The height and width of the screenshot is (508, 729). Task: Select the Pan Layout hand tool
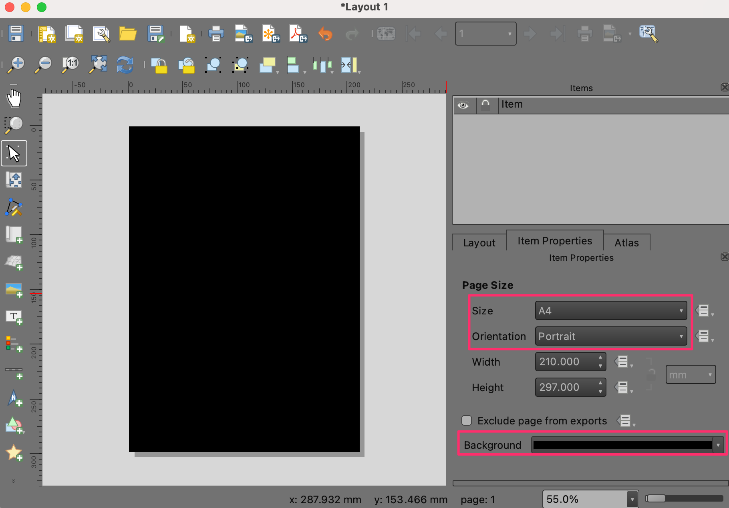click(x=14, y=98)
